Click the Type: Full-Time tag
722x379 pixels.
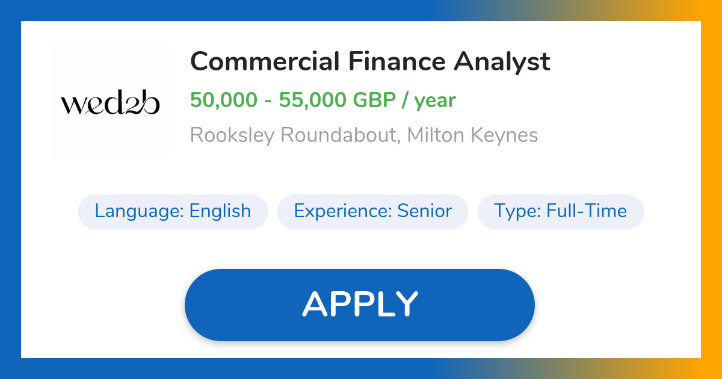560,211
